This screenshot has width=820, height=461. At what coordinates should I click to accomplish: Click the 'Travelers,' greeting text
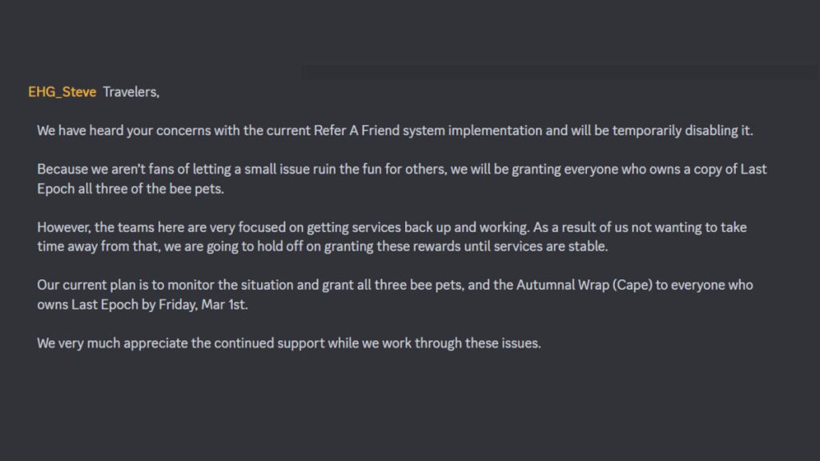131,92
